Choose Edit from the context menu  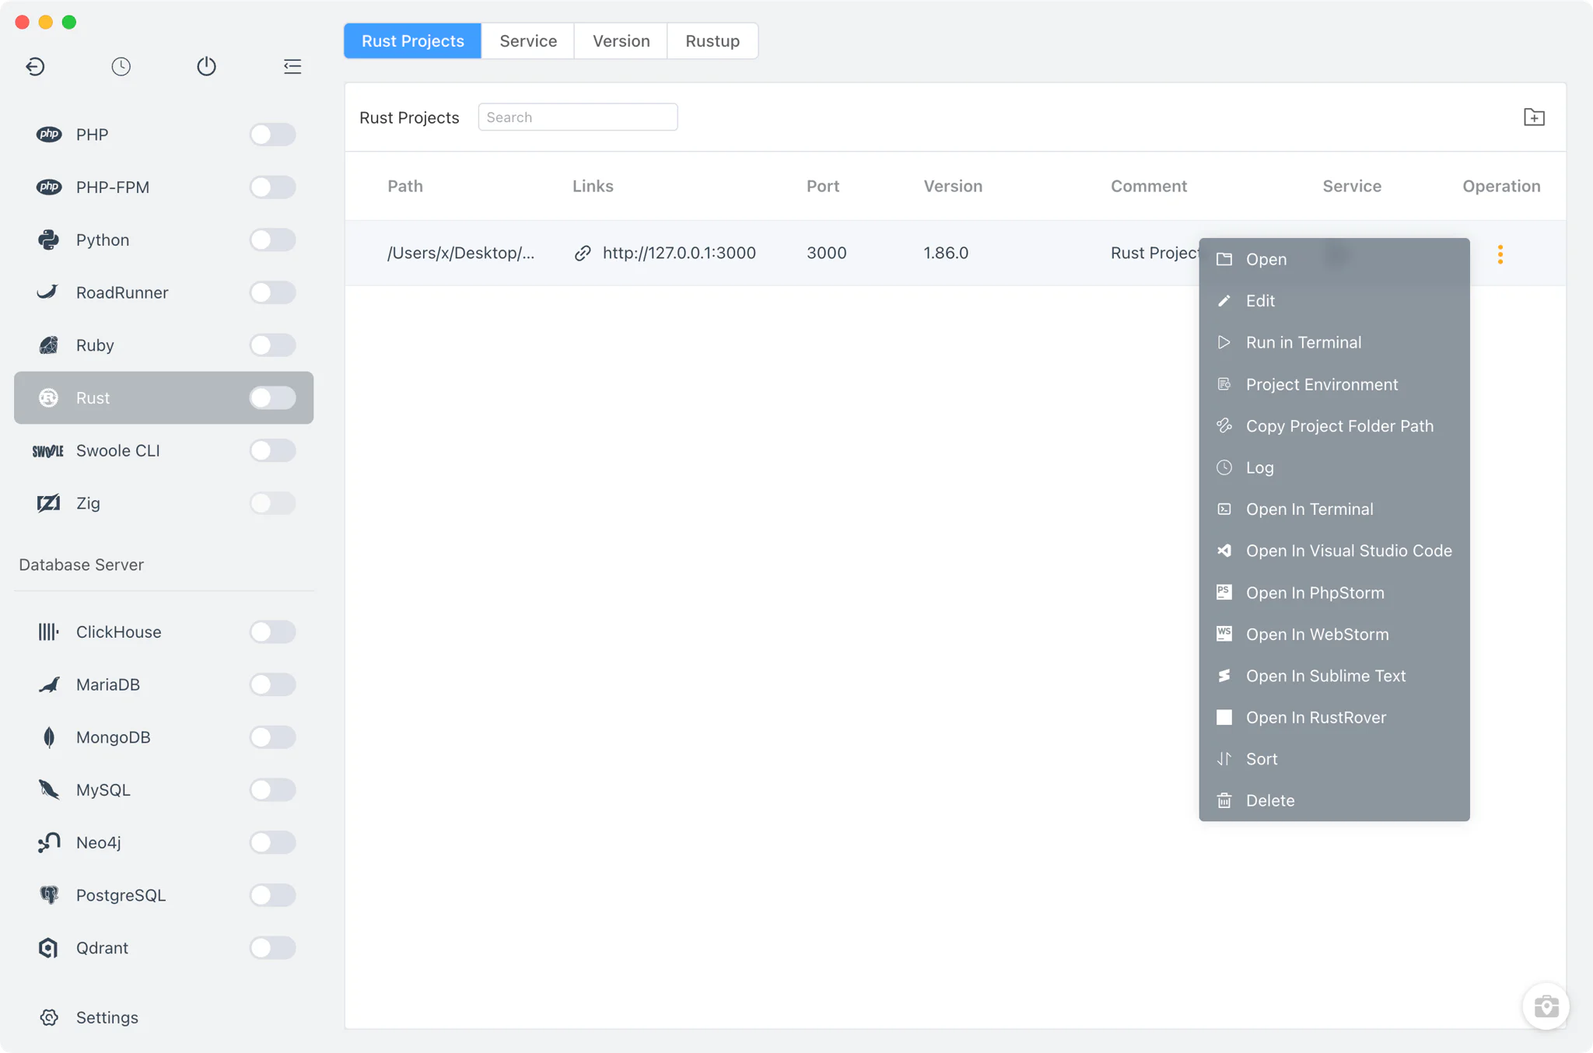click(1334, 301)
